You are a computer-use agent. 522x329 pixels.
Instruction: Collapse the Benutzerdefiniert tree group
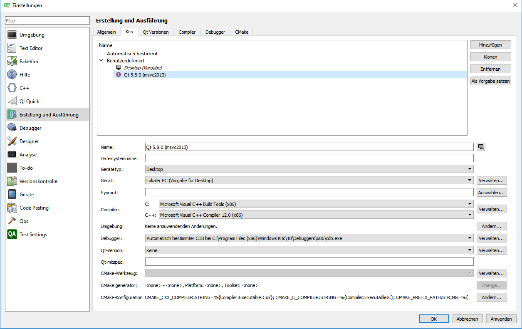[x=101, y=61]
